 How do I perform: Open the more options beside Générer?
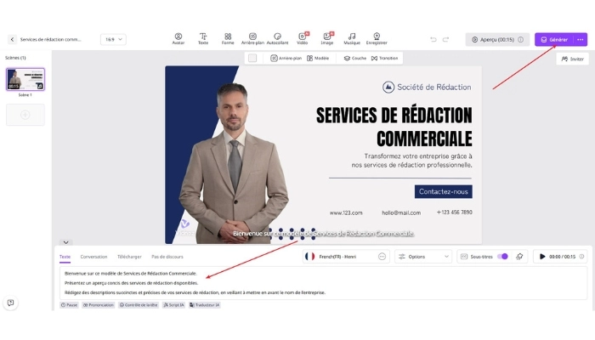pyautogui.click(x=581, y=39)
